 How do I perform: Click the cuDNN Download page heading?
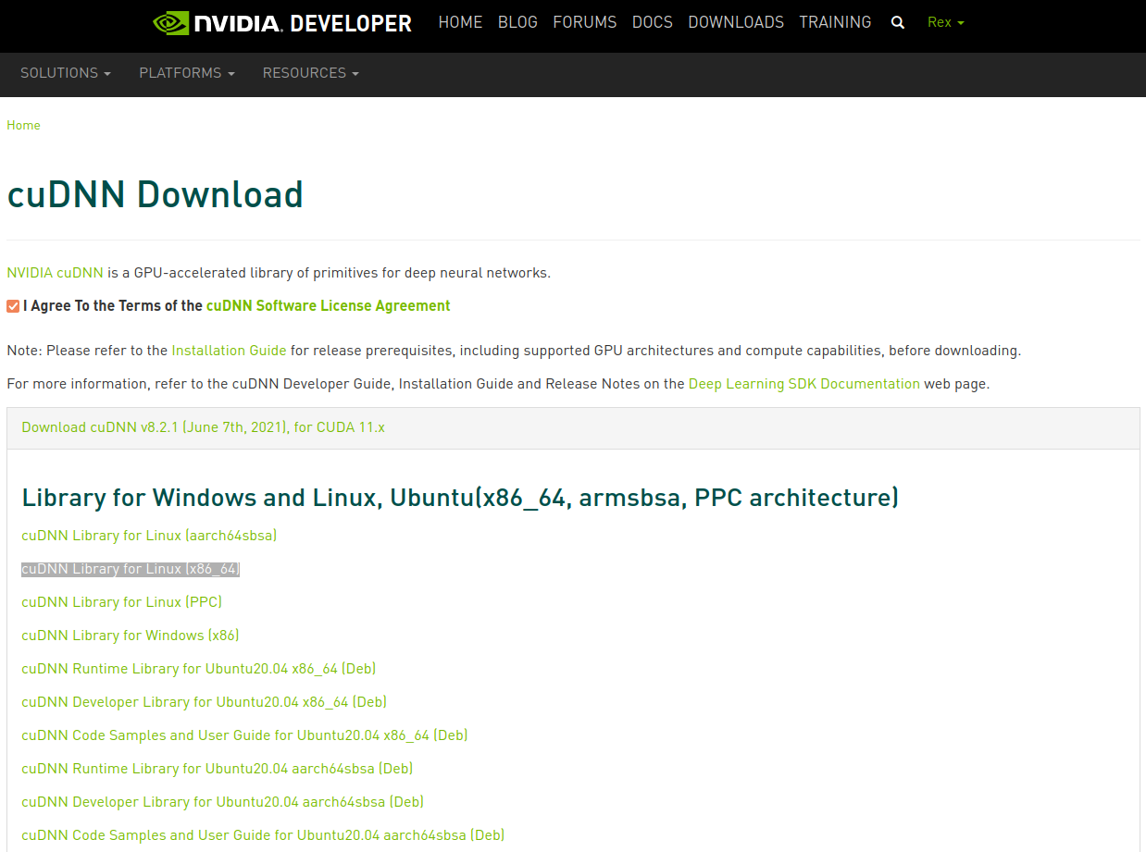click(x=155, y=194)
